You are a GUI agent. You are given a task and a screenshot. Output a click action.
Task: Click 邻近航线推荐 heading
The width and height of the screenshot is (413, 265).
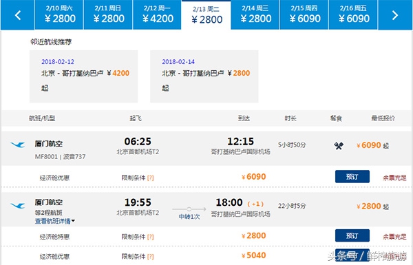coord(51,42)
